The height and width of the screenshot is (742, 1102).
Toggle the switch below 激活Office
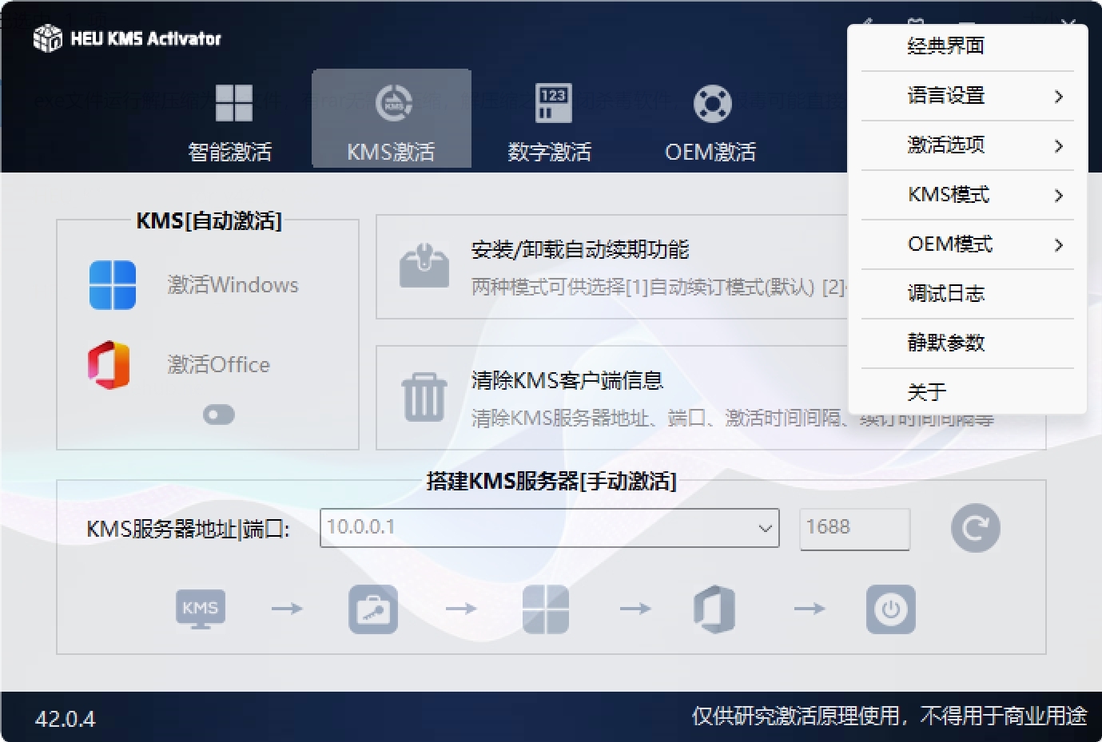coord(218,415)
